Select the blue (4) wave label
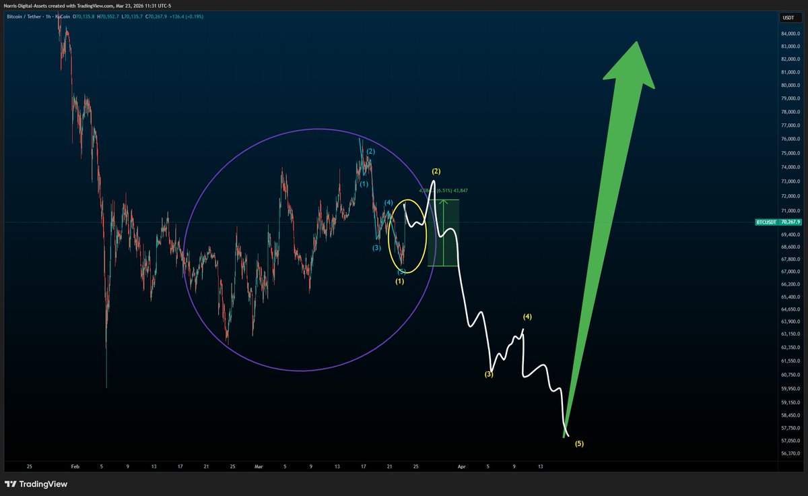Image resolution: width=808 pixels, height=496 pixels. click(389, 203)
